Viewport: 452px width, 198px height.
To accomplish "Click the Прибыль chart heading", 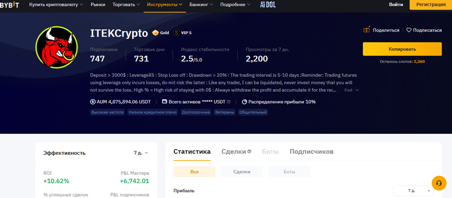I will (x=184, y=191).
